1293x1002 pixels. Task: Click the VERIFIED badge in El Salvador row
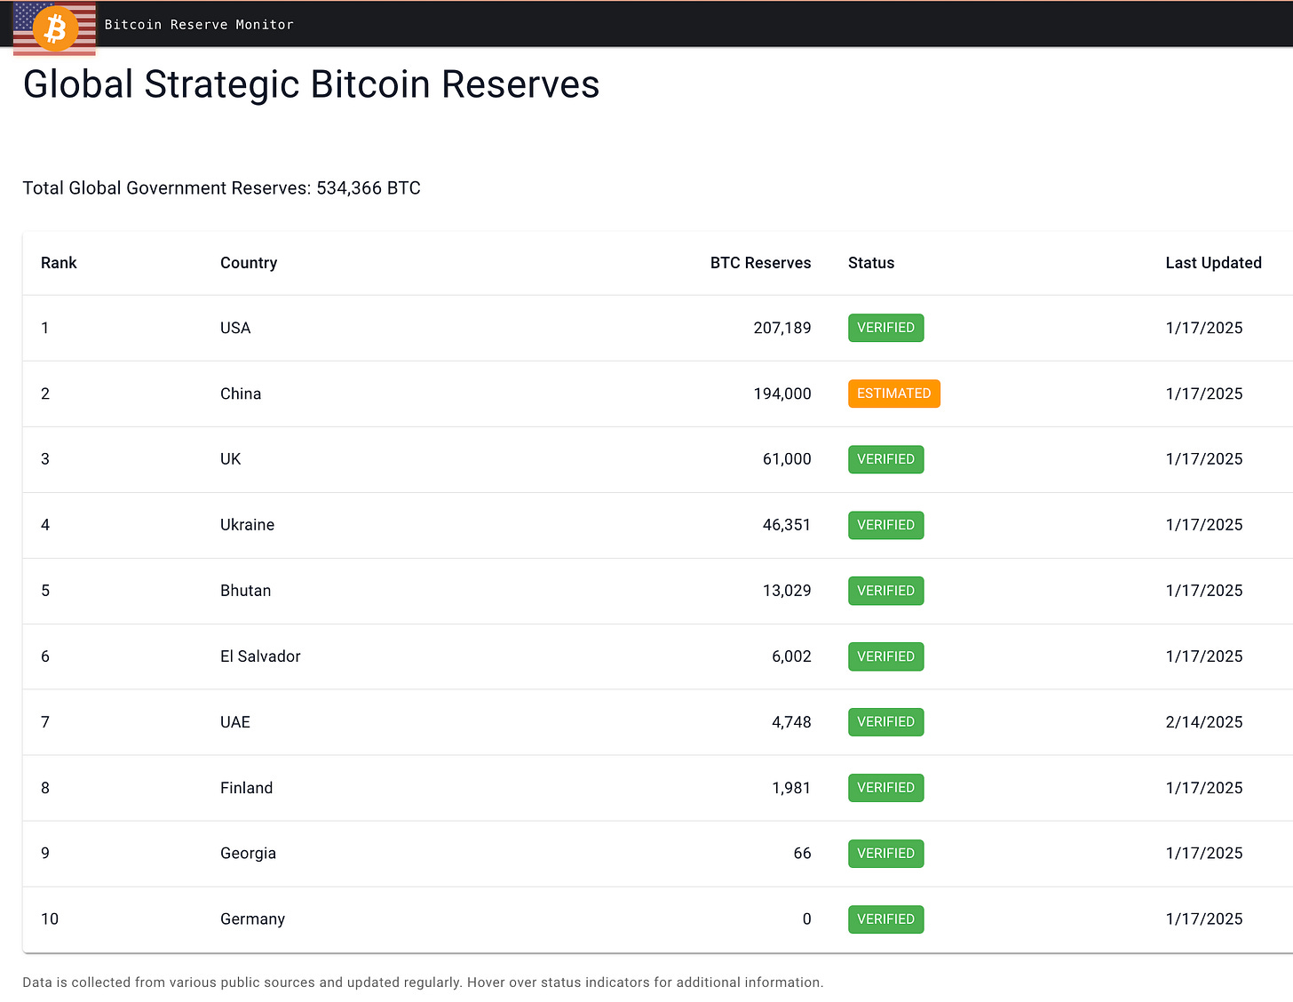[x=885, y=656]
